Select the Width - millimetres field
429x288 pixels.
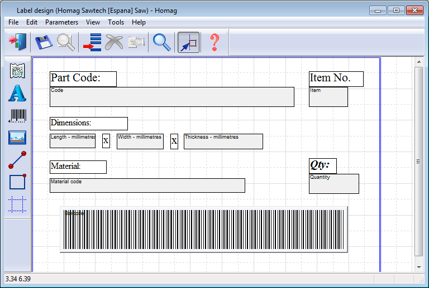coord(140,141)
